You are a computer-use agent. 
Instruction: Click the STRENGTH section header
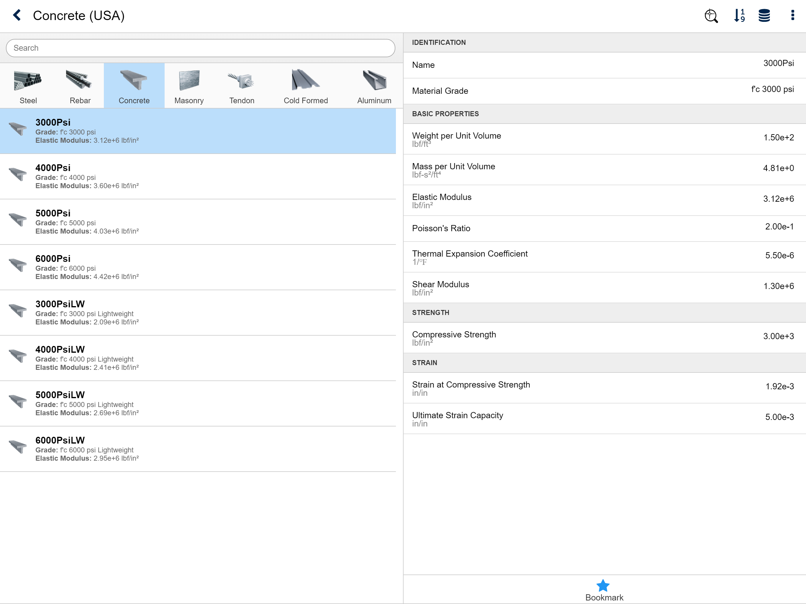pyautogui.click(x=604, y=313)
